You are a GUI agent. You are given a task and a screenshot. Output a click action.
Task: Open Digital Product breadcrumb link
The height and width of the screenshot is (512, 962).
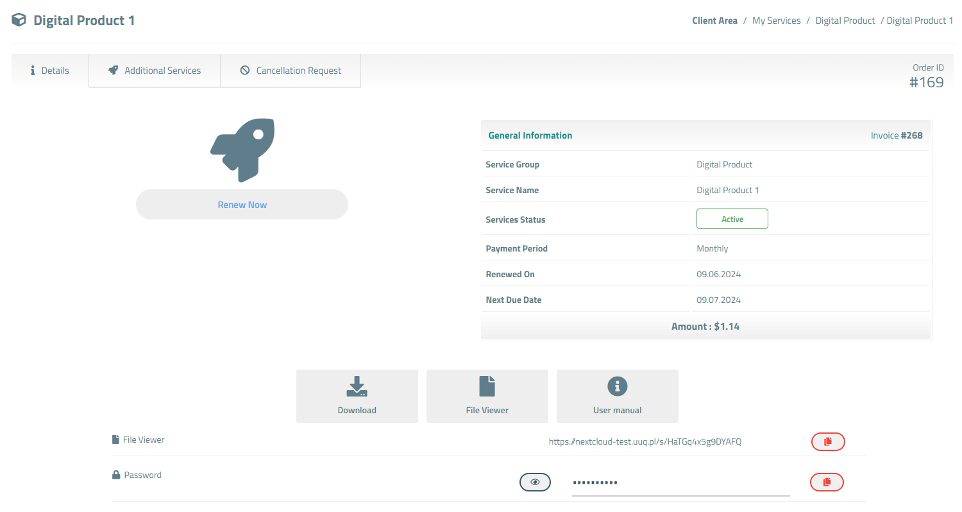[x=845, y=21]
